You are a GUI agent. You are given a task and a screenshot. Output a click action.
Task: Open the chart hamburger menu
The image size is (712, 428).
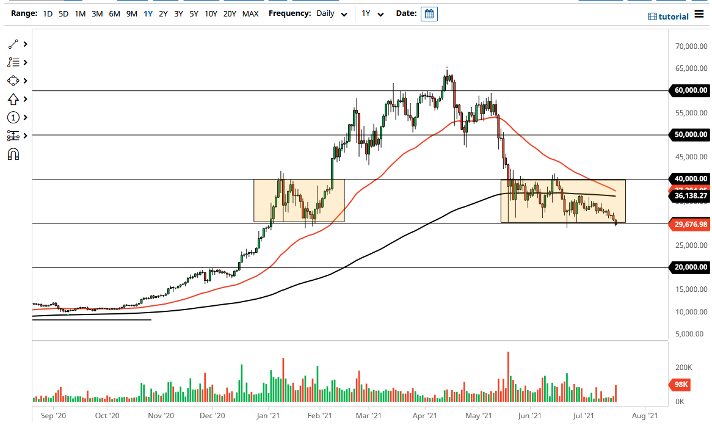pyautogui.click(x=700, y=15)
